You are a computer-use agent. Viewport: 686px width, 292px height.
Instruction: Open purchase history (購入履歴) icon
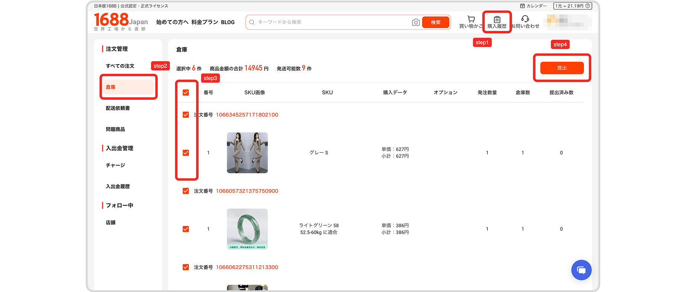(497, 19)
